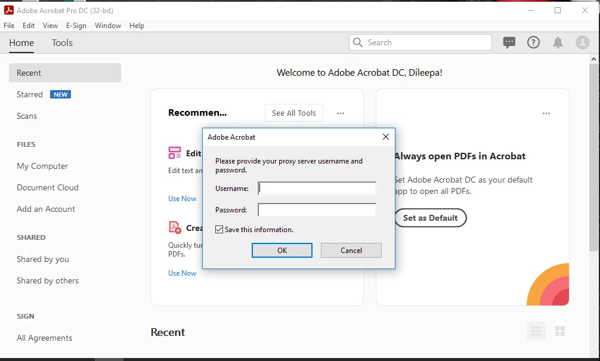Focus the Username field
The height and width of the screenshot is (361, 600).
(x=317, y=189)
